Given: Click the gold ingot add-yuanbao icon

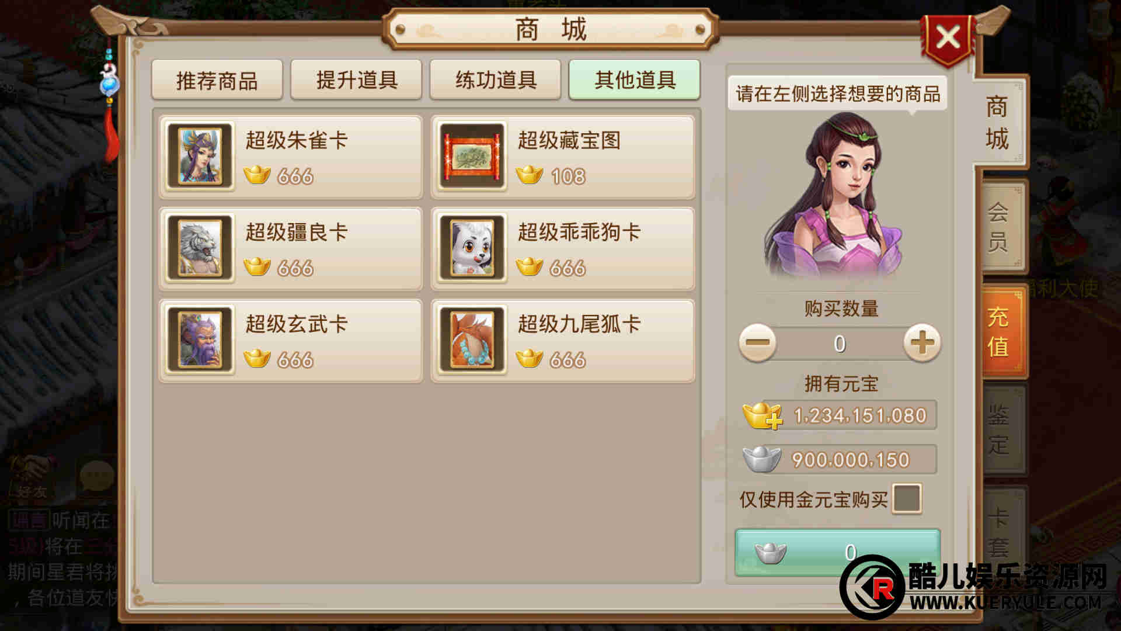Looking at the screenshot, I should tap(762, 415).
